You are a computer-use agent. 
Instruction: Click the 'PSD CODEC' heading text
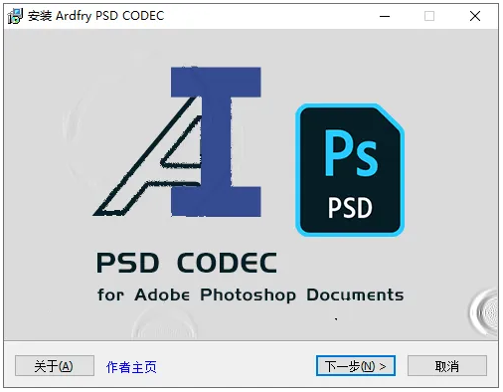tap(187, 263)
